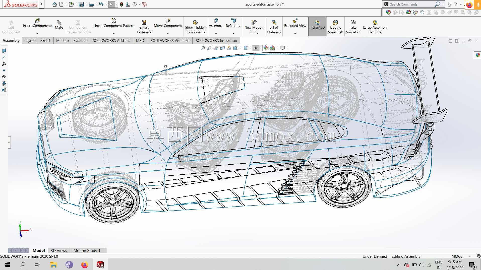Toggle Instant3D mode

click(x=317, y=27)
